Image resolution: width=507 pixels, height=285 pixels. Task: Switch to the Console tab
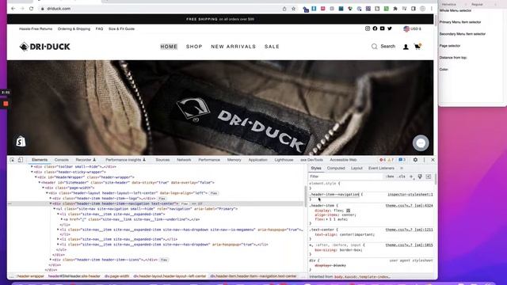coord(62,160)
